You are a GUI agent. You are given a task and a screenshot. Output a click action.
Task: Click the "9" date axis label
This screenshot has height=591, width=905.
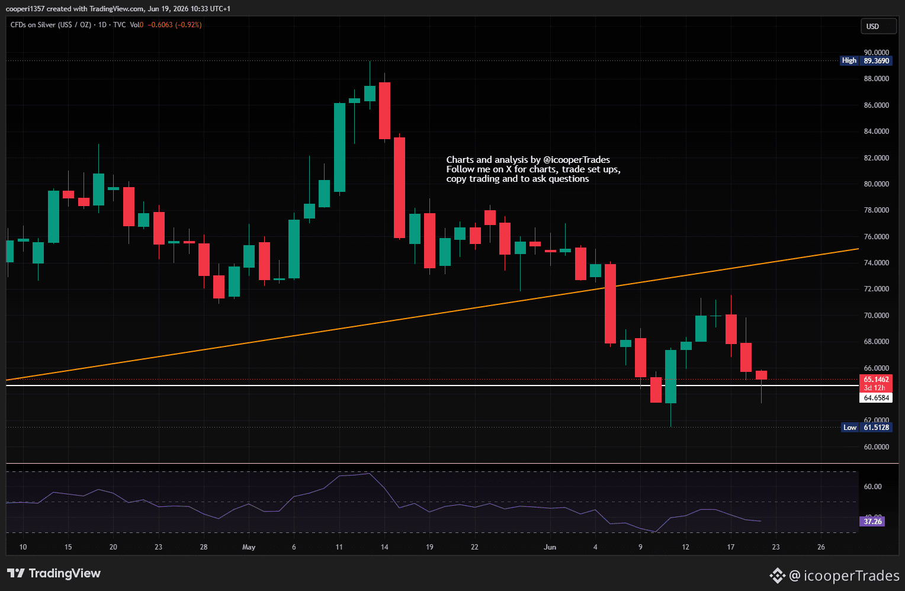click(x=640, y=547)
